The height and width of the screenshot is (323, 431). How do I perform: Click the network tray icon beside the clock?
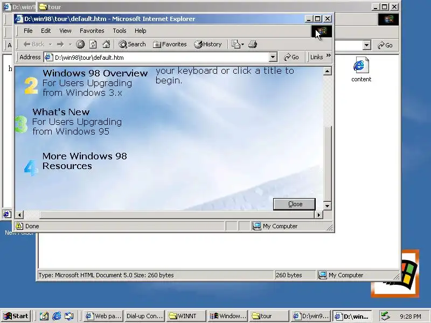pyautogui.click(x=386, y=316)
